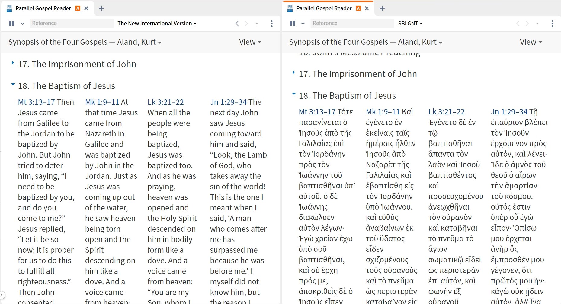This screenshot has width=561, height=304.
Task: Click the parallel resource icon in right panel
Action: coord(292,23)
